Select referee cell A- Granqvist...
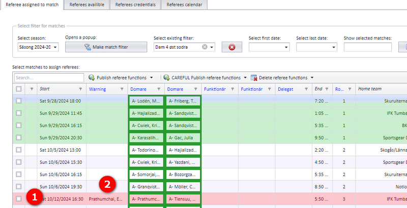407x208 pixels. coord(146,187)
